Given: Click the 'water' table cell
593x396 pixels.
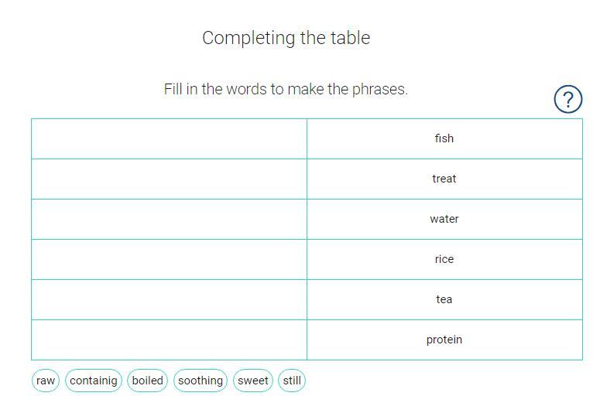Looking at the screenshot, I should point(444,220).
